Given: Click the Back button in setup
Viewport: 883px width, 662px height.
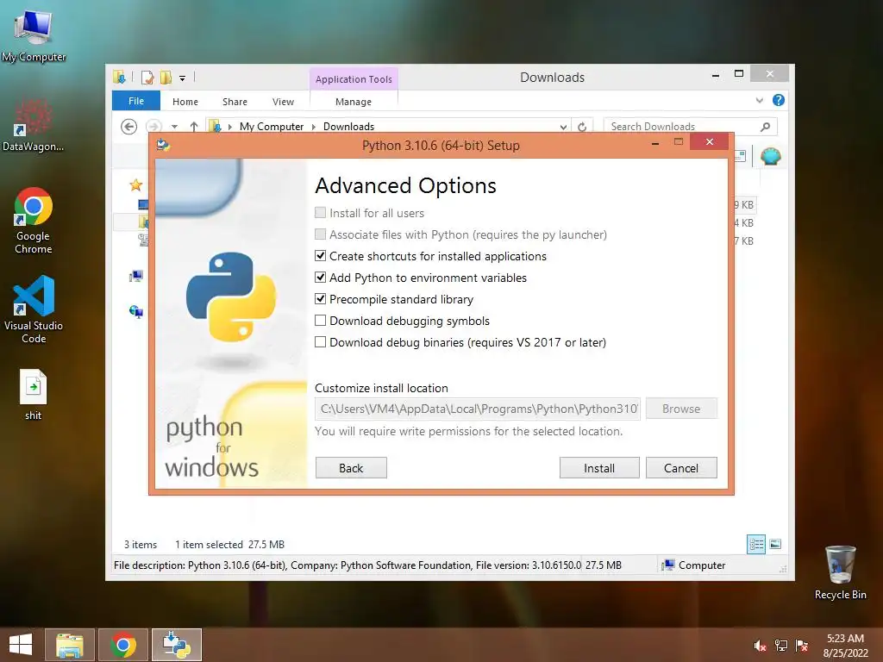Looking at the screenshot, I should [x=351, y=468].
